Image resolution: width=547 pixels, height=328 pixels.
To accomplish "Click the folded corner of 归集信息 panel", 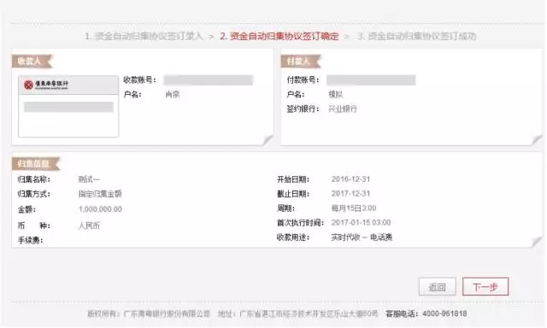I will tap(537, 242).
